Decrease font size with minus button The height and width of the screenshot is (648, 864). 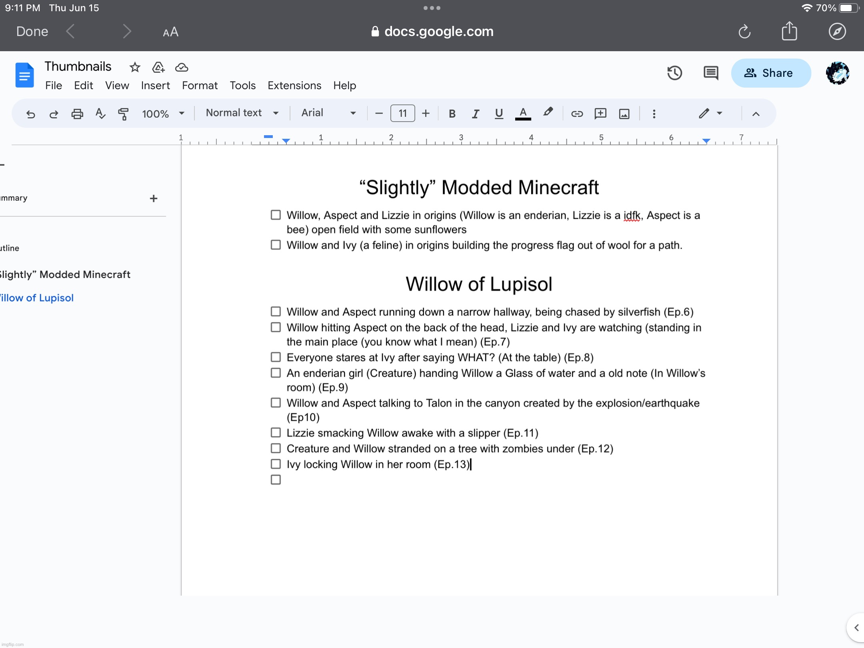click(x=379, y=114)
